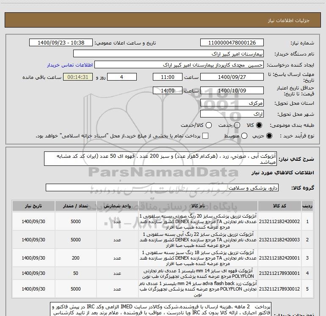Image resolution: width=326 pixels, height=316 pixels.
Task: Click the delivery province field مرکزی
Action: tap(232, 103)
